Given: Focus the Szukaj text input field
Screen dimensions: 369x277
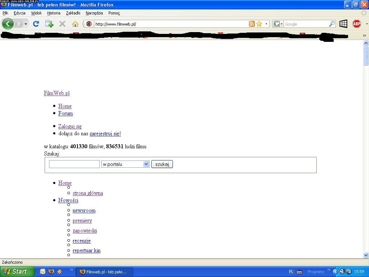Looking at the screenshot, I should pos(74,164).
